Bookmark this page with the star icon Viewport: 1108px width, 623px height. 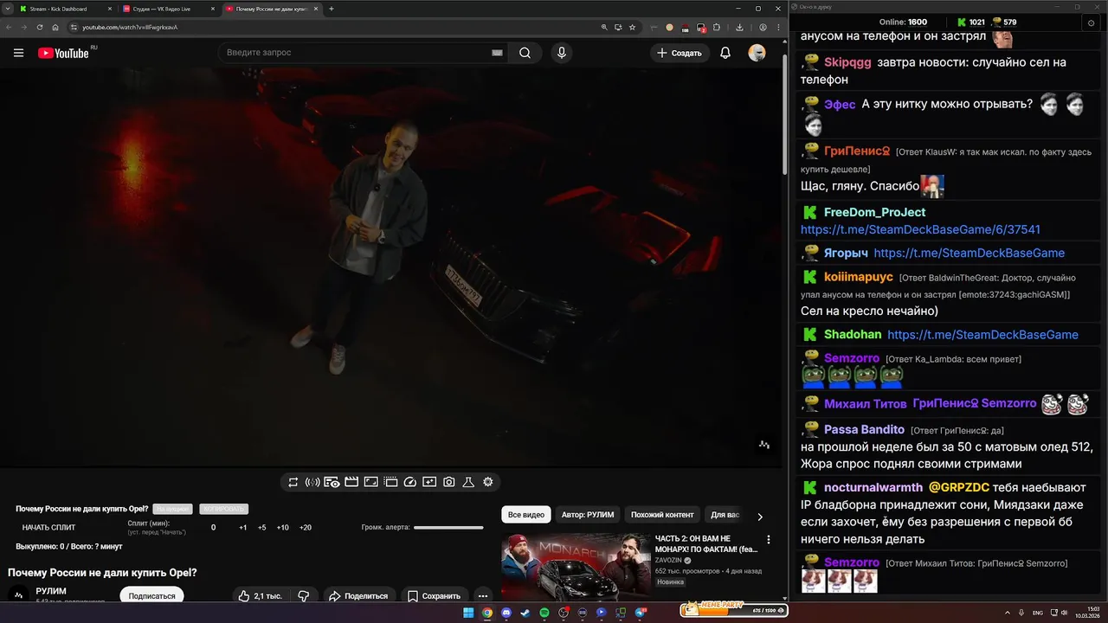(633, 27)
